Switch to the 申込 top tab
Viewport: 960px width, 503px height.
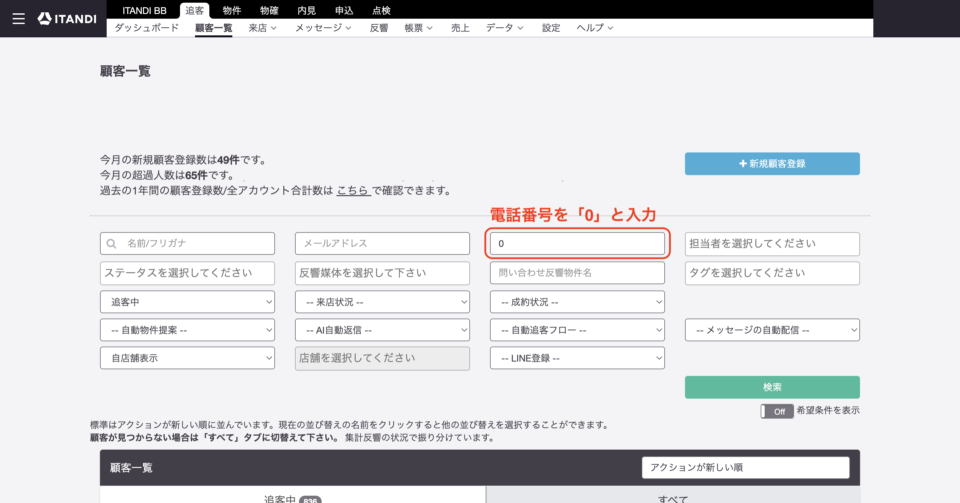pos(344,10)
